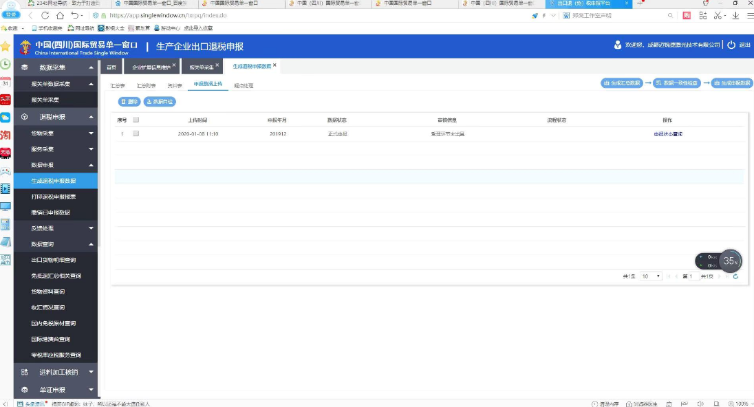Open the video film sidebar icon

(6, 188)
